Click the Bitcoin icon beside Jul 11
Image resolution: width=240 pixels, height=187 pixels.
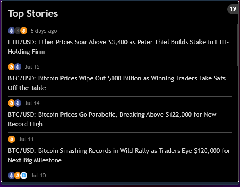(12, 139)
